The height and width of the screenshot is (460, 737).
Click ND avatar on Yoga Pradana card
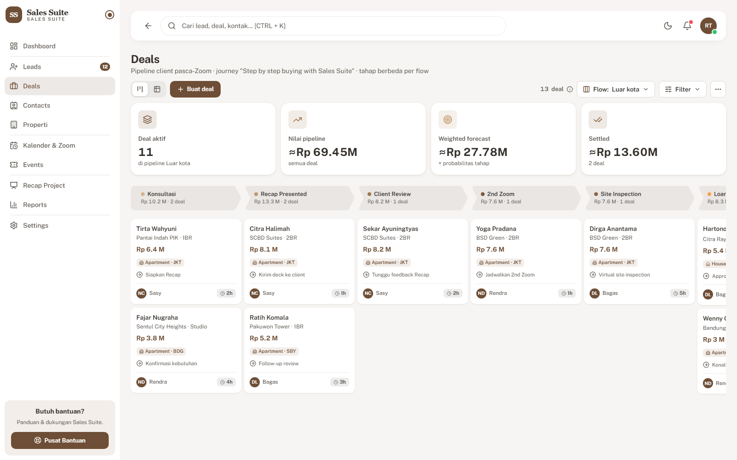(481, 293)
